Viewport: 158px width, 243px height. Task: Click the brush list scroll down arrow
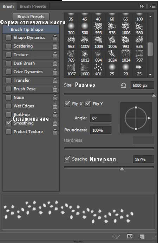coord(150,75)
